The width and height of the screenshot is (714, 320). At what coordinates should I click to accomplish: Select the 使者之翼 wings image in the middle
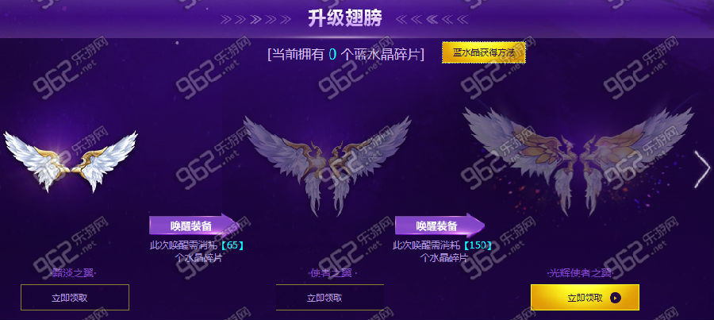coord(327,166)
